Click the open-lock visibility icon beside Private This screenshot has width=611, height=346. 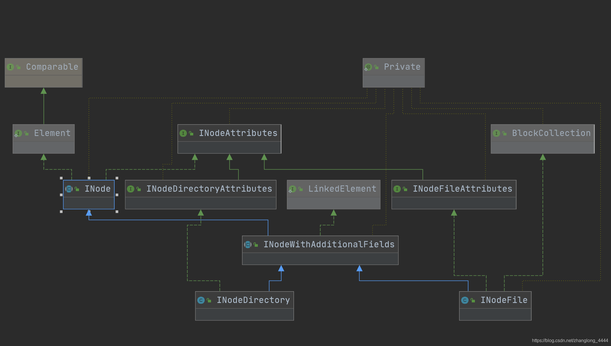point(376,67)
